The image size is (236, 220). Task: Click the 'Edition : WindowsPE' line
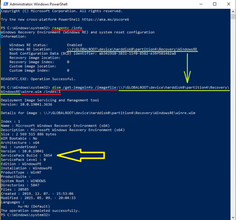pyautogui.click(x=21, y=164)
